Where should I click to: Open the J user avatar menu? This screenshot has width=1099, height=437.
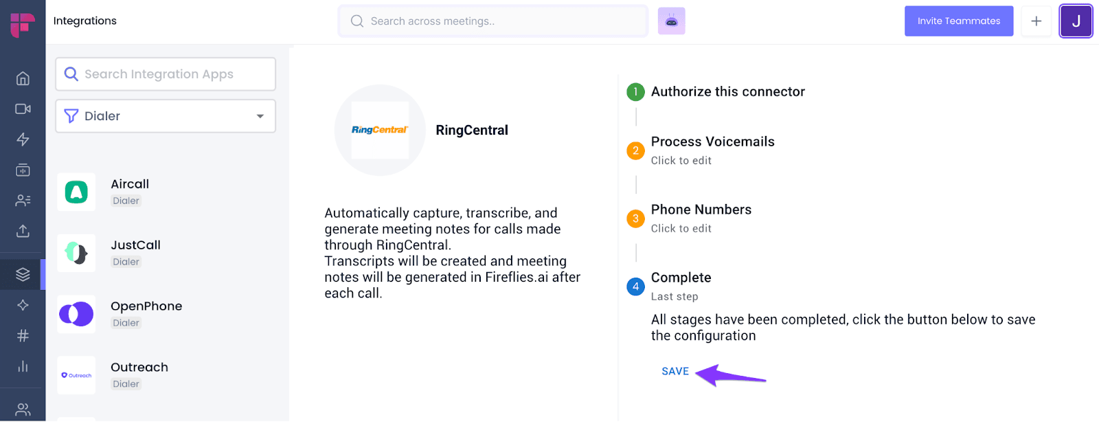1076,21
